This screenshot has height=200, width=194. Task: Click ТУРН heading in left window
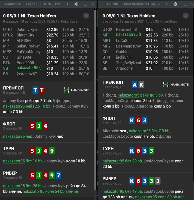pyautogui.click(x=9, y=149)
